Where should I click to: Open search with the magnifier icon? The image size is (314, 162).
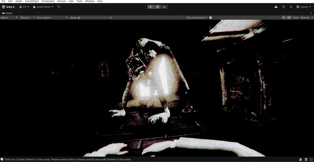[x=291, y=7]
